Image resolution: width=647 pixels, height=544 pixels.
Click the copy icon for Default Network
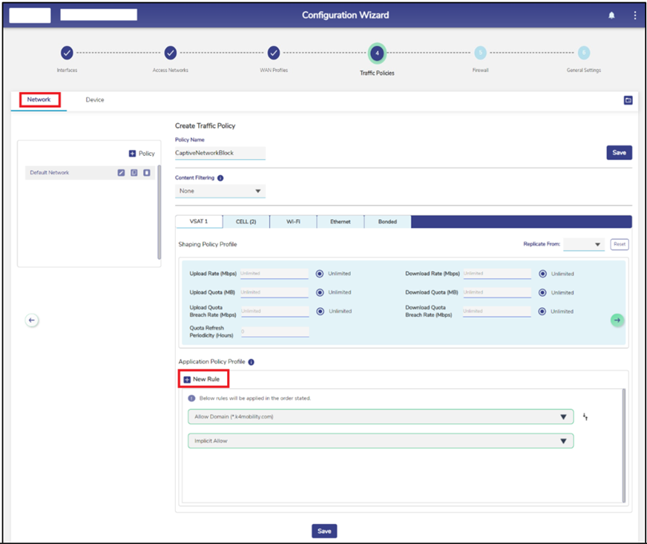point(134,173)
